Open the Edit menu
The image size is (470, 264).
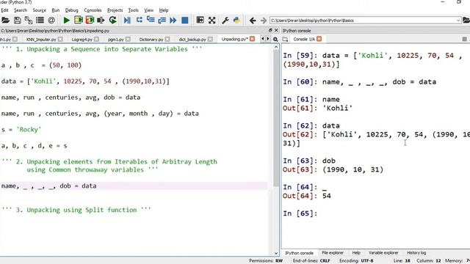pos(4,10)
